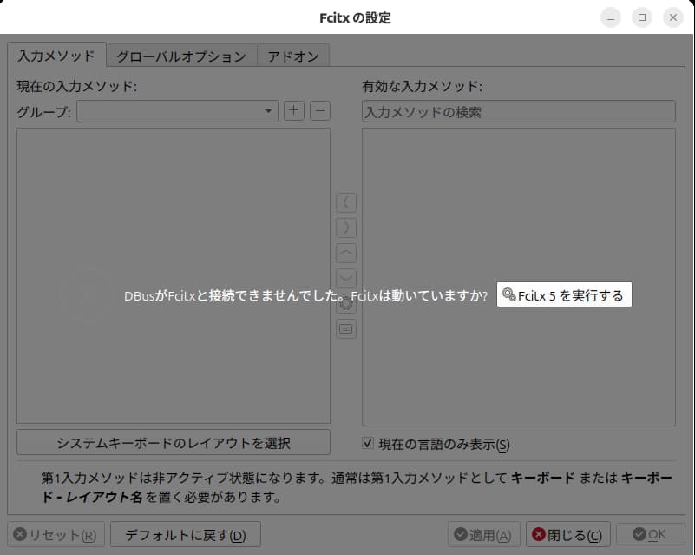Screen dimensions: 695x555
Task: Move selected input method up
Action: 346,254
